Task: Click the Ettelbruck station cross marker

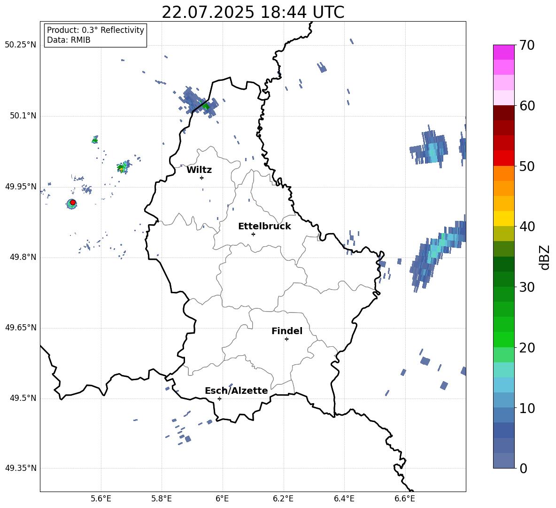Action: [253, 234]
